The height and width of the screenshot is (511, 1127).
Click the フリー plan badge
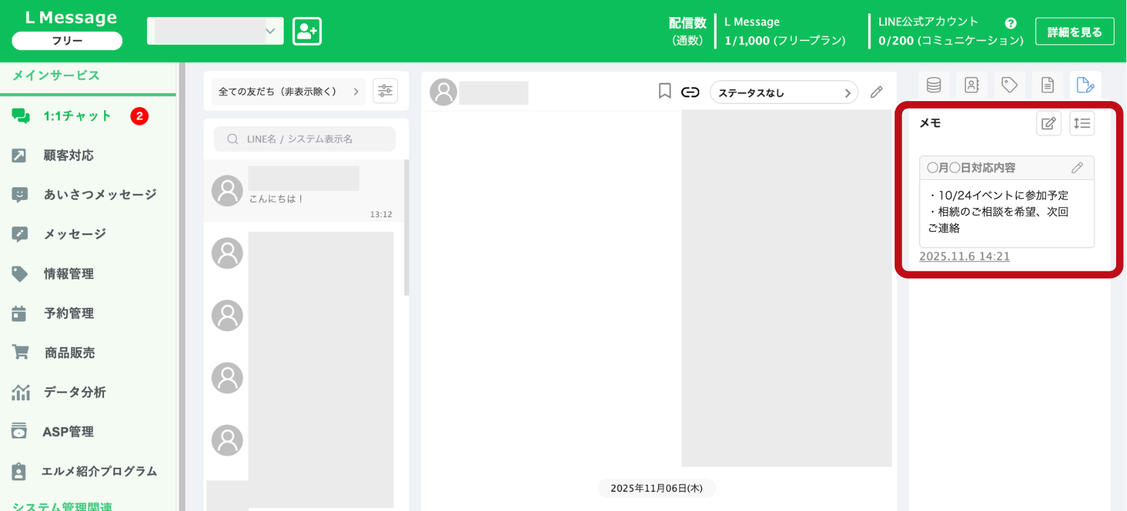coord(67,41)
